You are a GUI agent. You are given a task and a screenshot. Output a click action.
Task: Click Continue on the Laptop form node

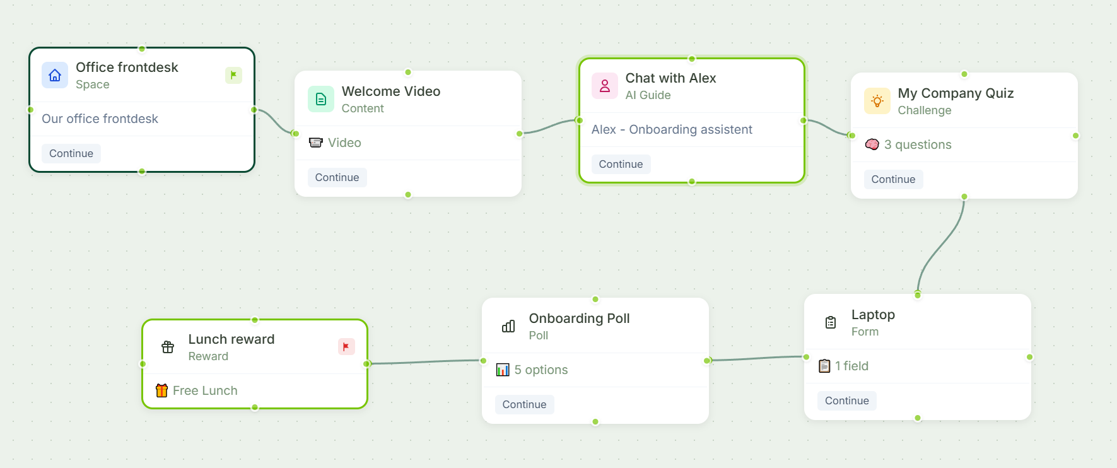[846, 401]
